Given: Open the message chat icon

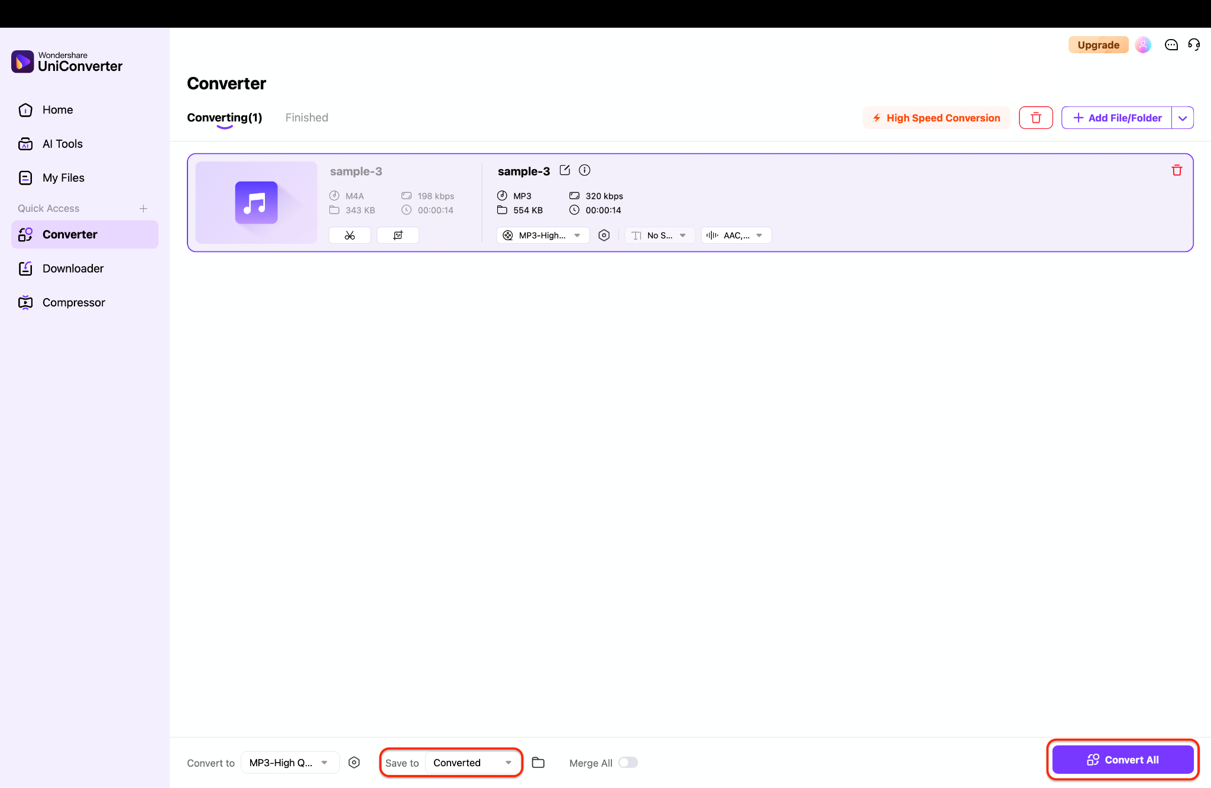Looking at the screenshot, I should (1171, 45).
